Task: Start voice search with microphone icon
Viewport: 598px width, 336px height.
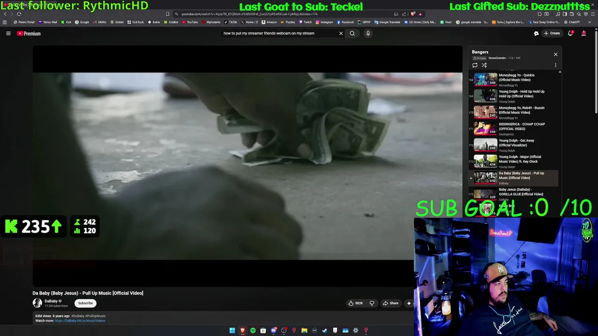Action: pyautogui.click(x=368, y=33)
